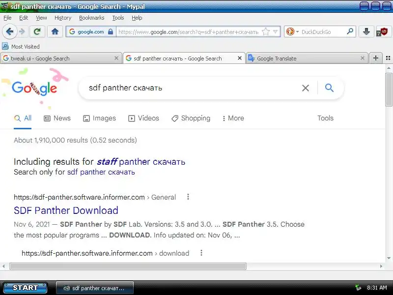393x295 pixels.
Task: Open options menu for the download sub-result
Action: tap(201, 253)
